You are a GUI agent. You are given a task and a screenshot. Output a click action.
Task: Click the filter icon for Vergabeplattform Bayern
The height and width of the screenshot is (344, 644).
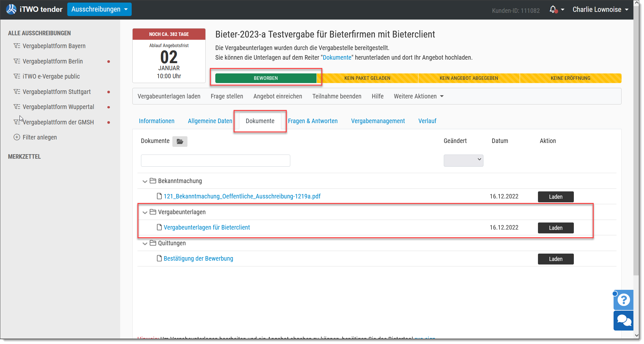coord(17,46)
